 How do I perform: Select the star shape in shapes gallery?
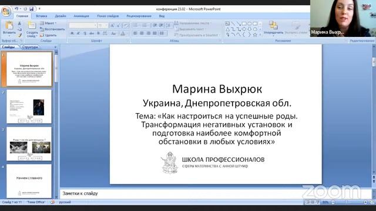[x=255, y=35]
